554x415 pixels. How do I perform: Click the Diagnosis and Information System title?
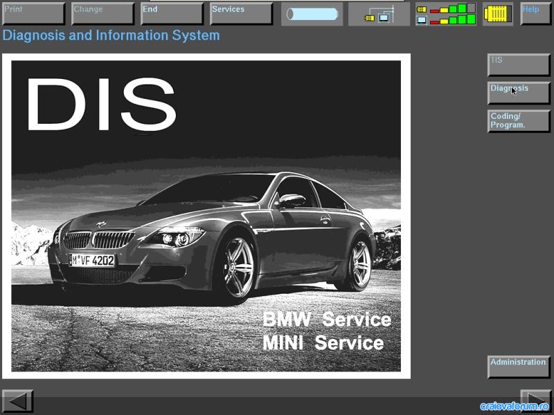pyautogui.click(x=111, y=36)
